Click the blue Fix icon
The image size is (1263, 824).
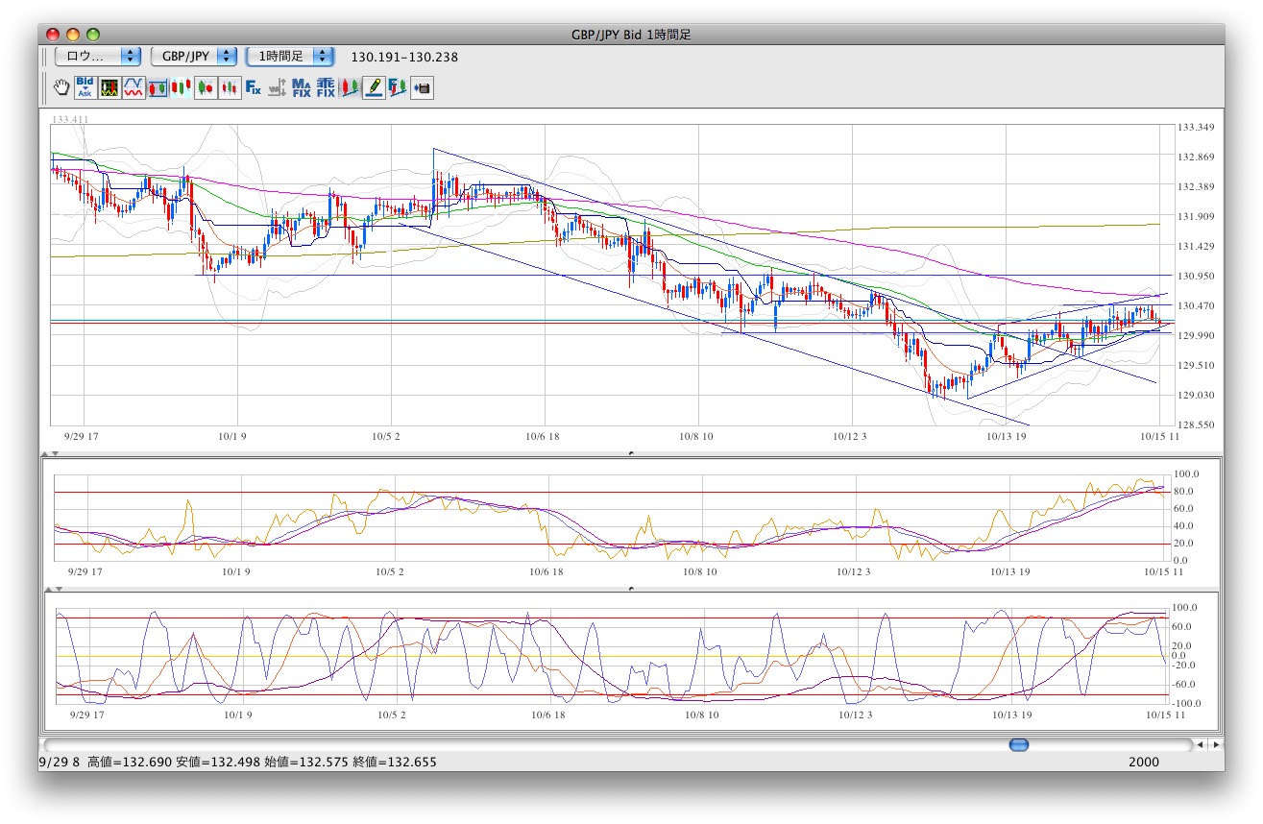[x=254, y=88]
